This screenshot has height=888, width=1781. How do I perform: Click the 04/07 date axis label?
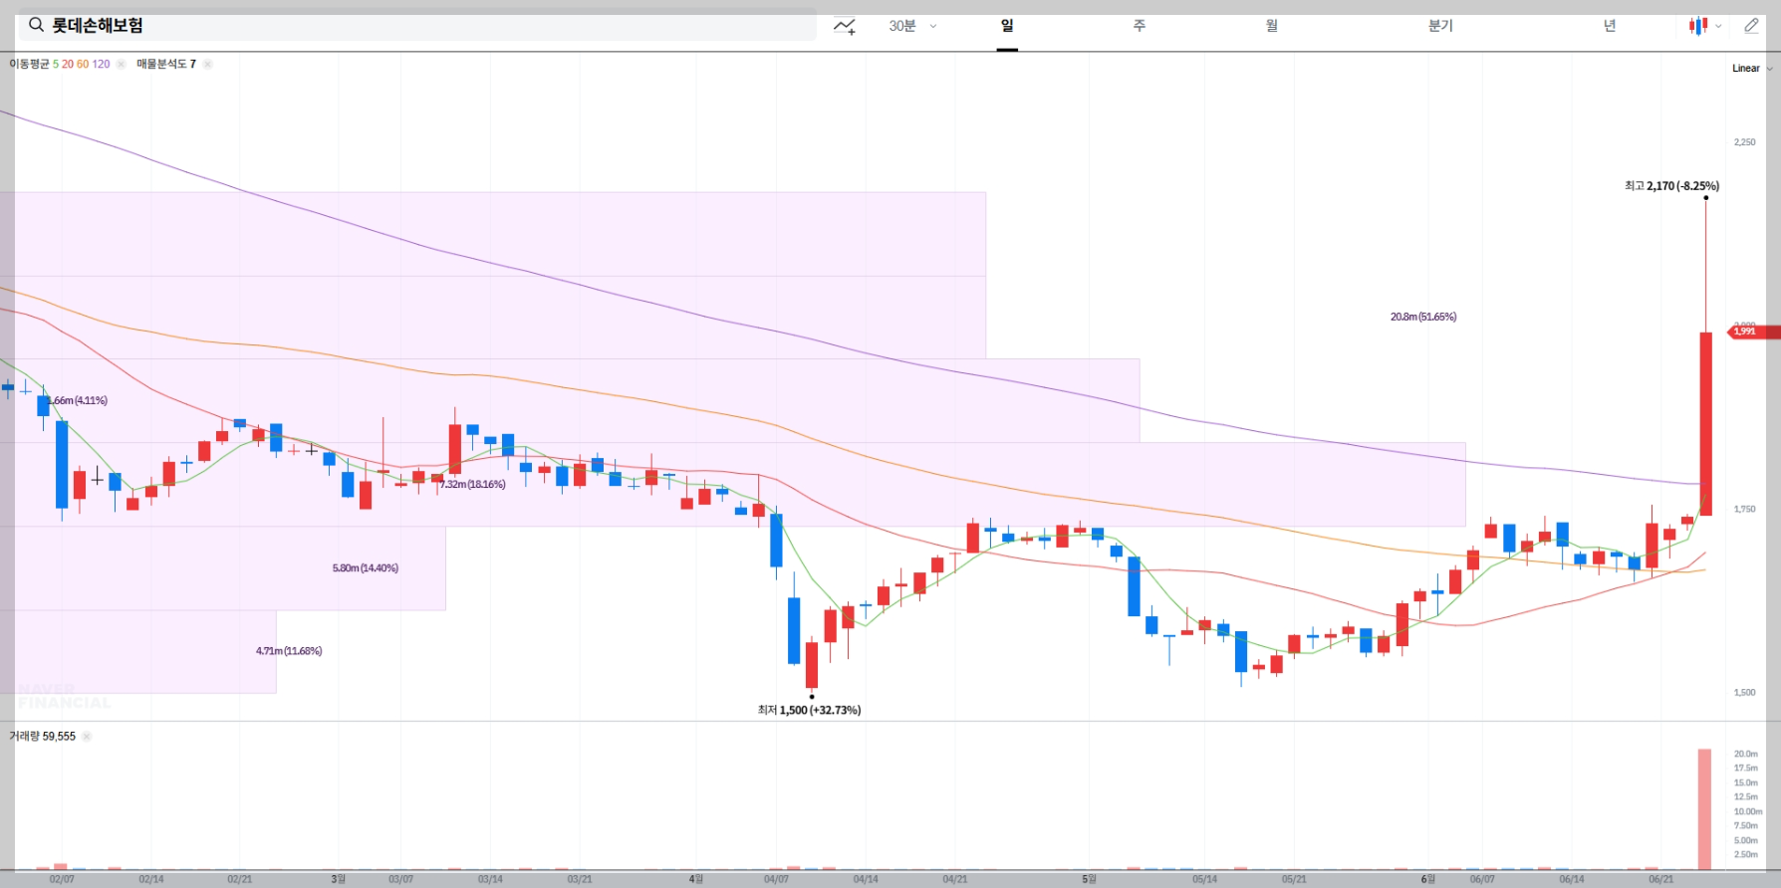pyautogui.click(x=776, y=879)
